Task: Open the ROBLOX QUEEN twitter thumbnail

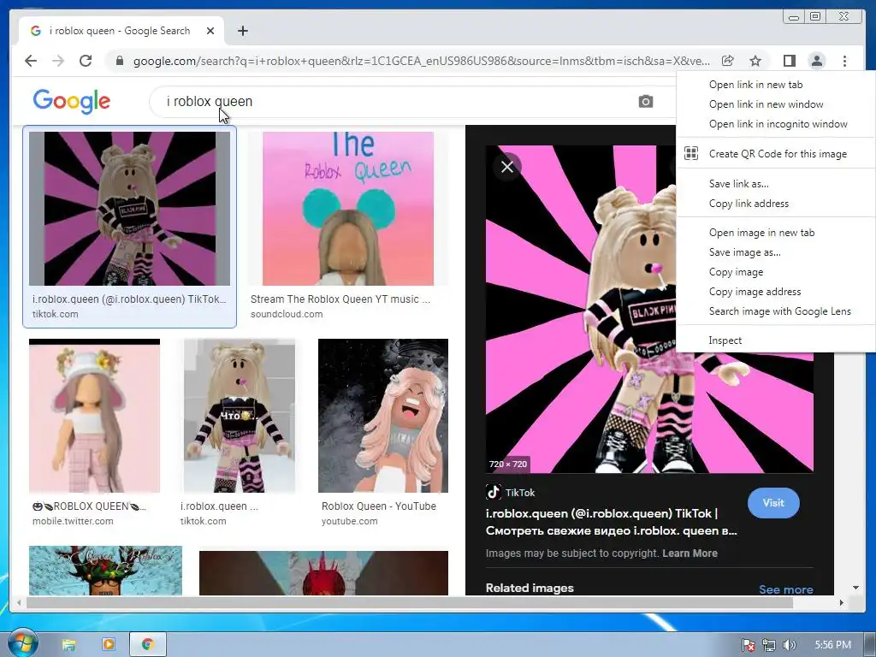Action: tap(94, 416)
